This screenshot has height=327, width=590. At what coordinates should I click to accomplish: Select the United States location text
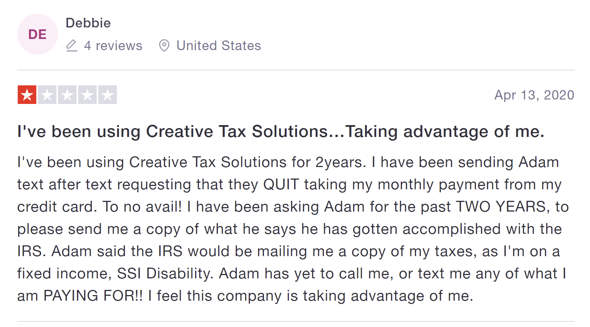tap(219, 46)
